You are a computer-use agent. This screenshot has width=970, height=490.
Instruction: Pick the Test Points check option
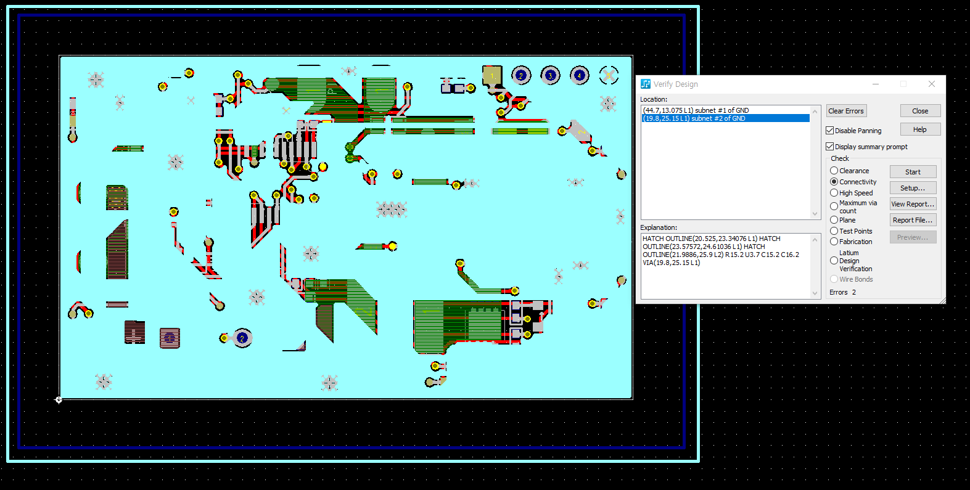click(834, 231)
